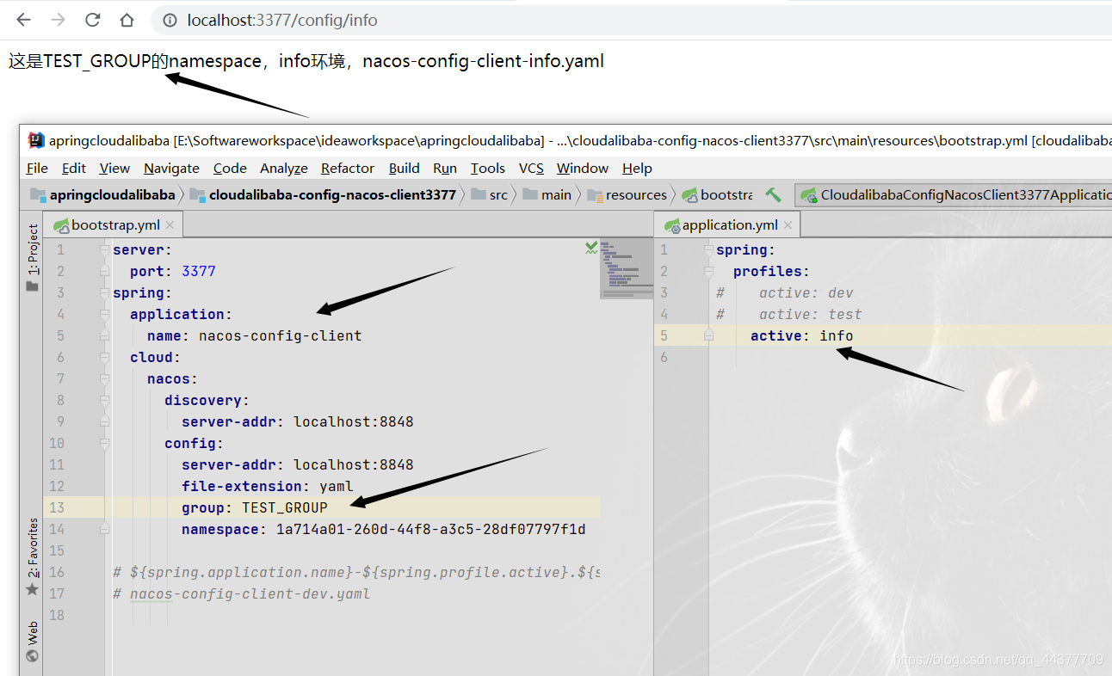Click line number 5 in application.yml gutter

[664, 335]
